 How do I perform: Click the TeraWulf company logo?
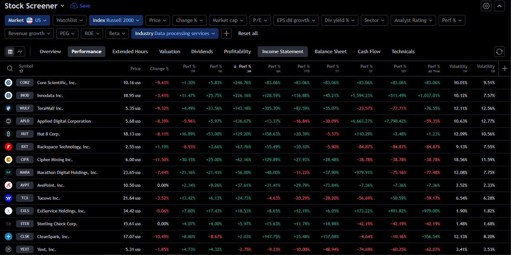tap(8, 108)
